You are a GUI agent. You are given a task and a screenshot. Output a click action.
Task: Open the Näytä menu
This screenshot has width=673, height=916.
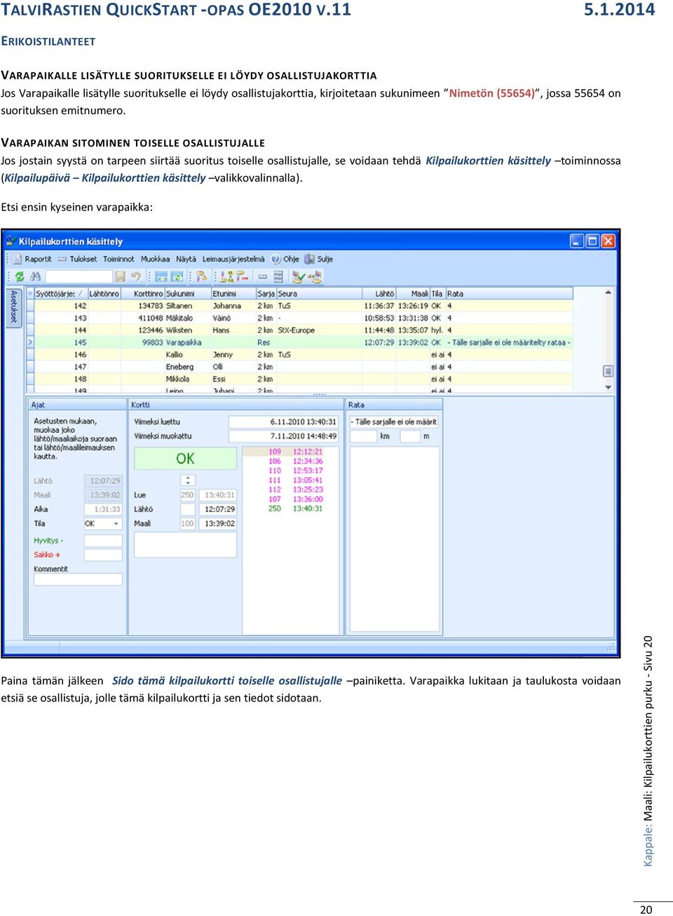tap(186, 259)
